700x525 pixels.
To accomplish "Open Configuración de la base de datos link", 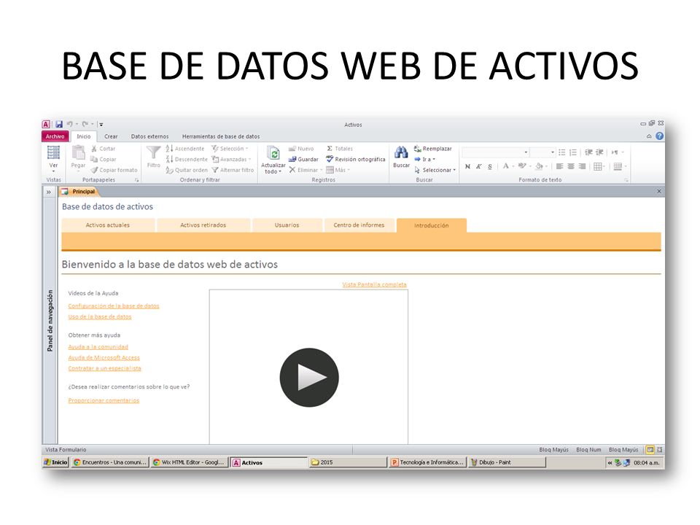I will tap(114, 306).
